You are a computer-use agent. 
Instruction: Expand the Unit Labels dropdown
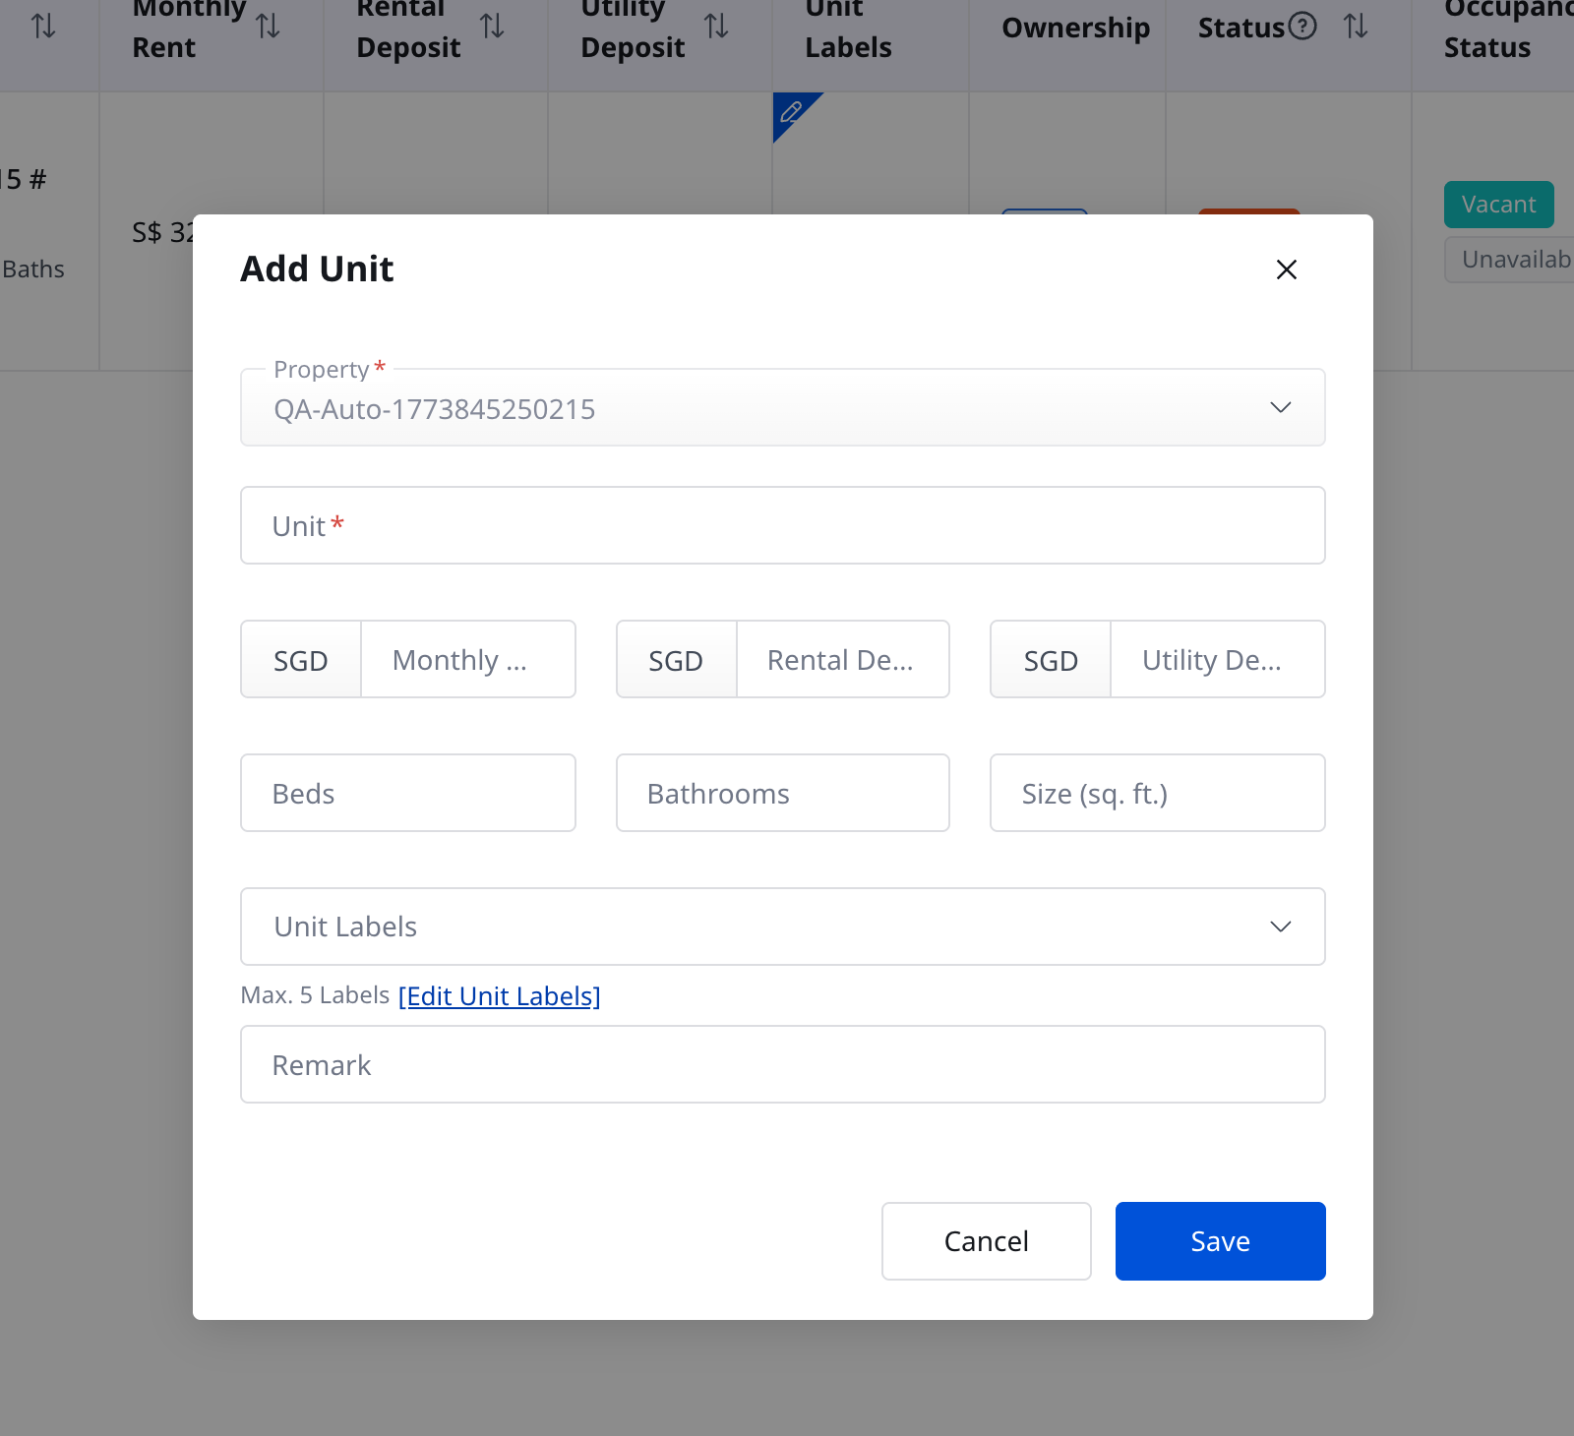click(783, 927)
